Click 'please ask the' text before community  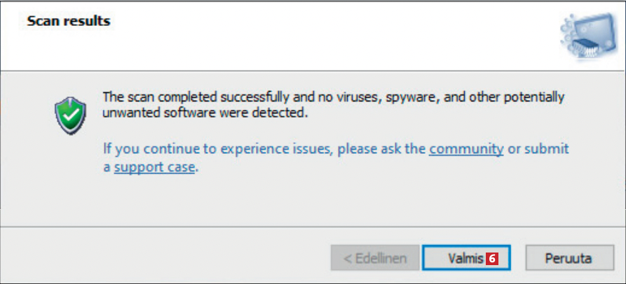[387, 148]
